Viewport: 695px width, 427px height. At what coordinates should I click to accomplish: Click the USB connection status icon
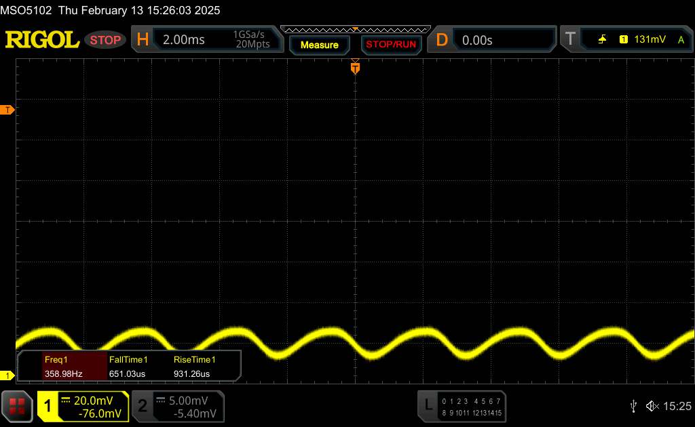point(633,406)
